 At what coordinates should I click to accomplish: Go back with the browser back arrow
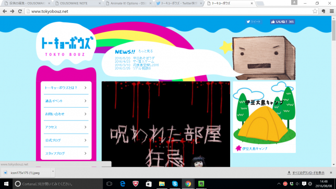5,11
